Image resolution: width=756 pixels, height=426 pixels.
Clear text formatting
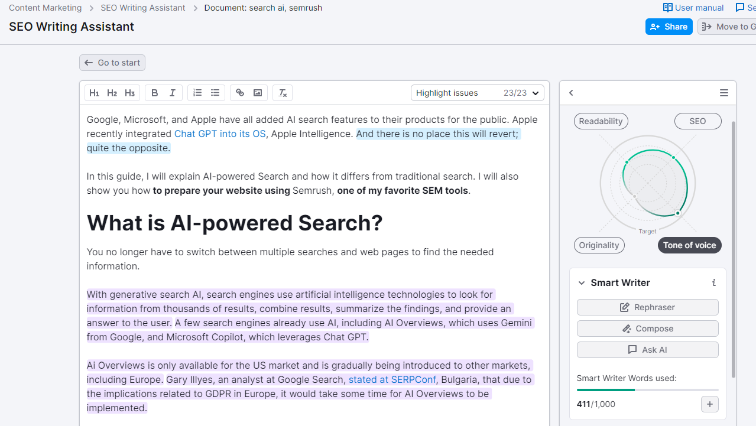pyautogui.click(x=283, y=93)
